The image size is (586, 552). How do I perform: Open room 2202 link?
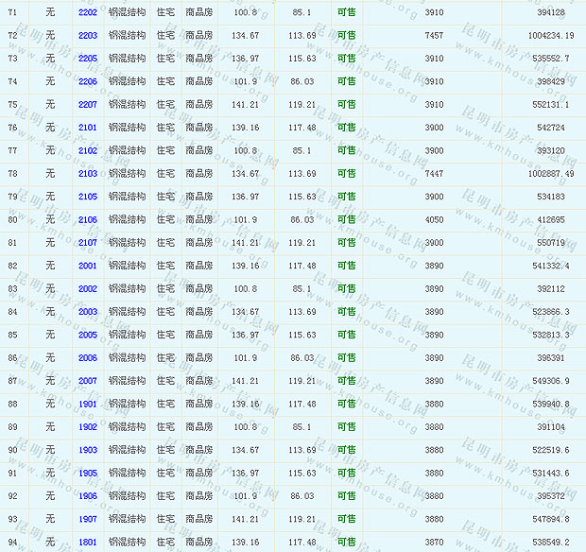pos(88,12)
